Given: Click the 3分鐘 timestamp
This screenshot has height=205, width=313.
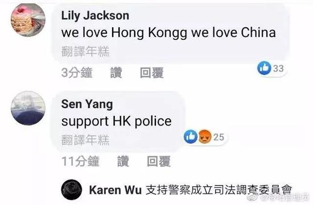Looking at the screenshot, I should (x=77, y=73).
